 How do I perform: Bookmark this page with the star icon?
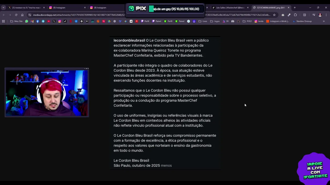point(274,15)
